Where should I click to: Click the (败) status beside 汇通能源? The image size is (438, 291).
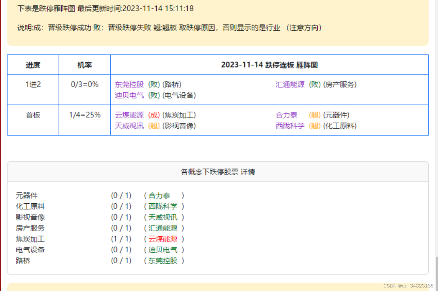(x=315, y=85)
